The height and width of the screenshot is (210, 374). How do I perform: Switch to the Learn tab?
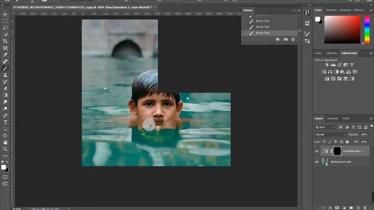point(318,53)
